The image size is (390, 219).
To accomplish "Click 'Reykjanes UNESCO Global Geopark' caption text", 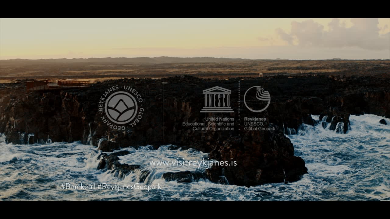I will tap(260, 124).
